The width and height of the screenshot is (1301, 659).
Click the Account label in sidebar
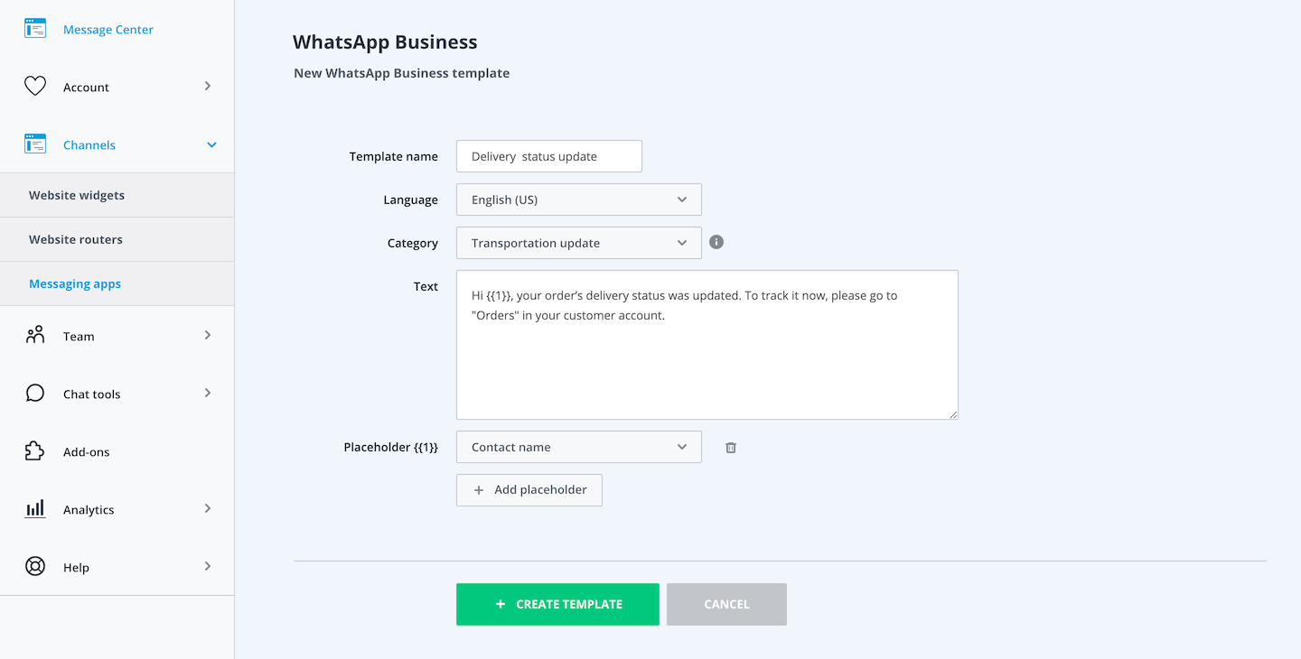coord(86,88)
